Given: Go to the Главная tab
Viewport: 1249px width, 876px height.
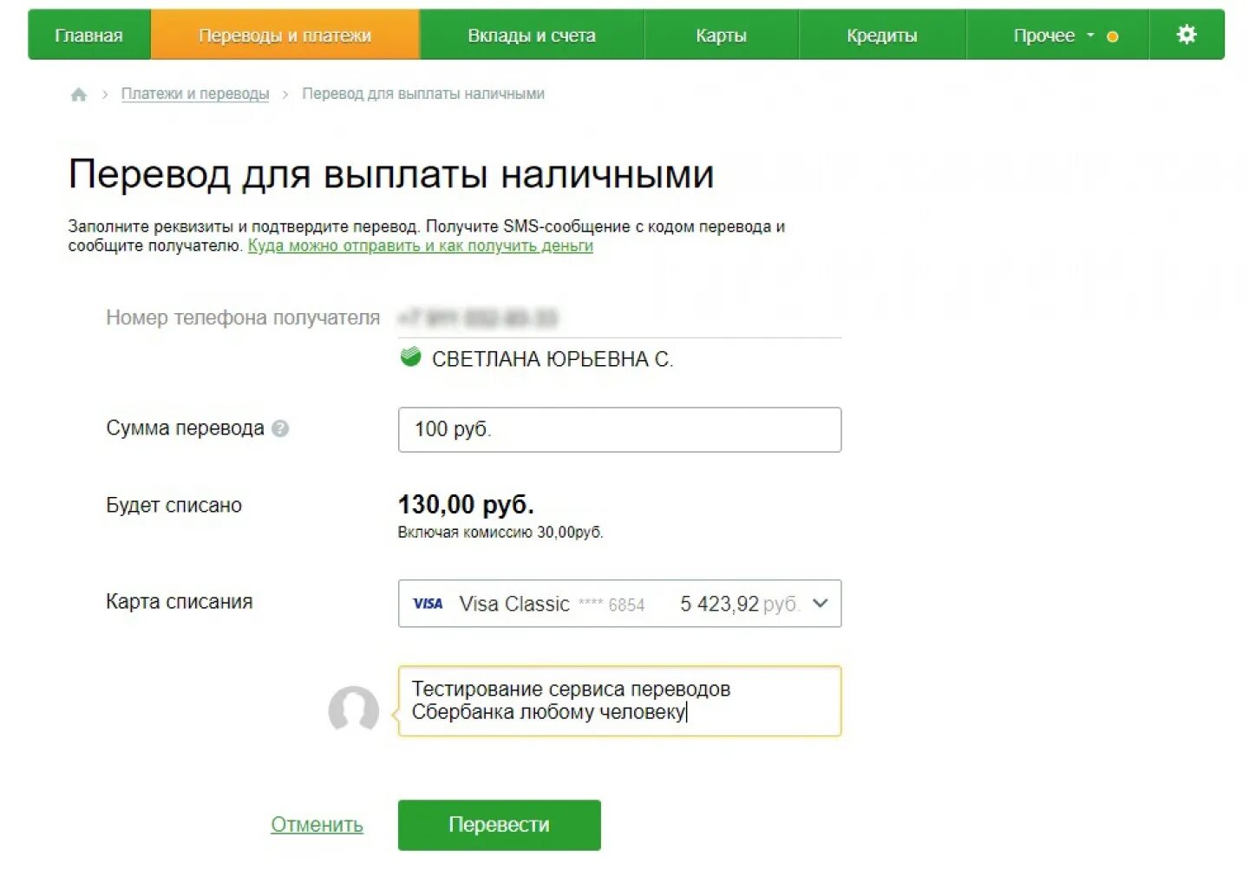Looking at the screenshot, I should [88, 36].
